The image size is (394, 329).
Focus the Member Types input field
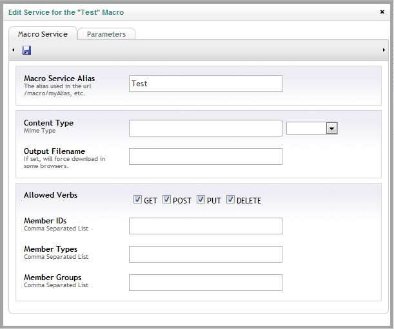click(206, 254)
